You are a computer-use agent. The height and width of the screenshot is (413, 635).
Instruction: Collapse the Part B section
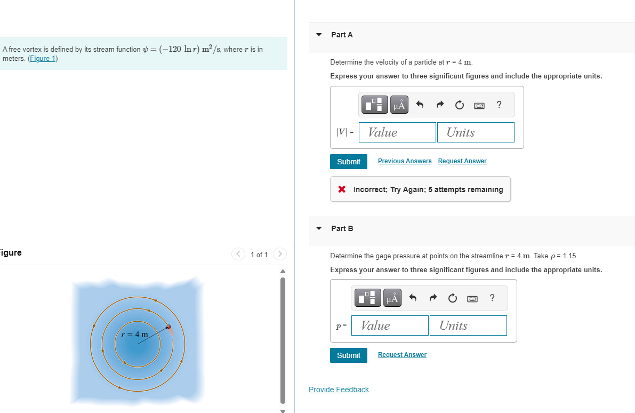pos(318,228)
